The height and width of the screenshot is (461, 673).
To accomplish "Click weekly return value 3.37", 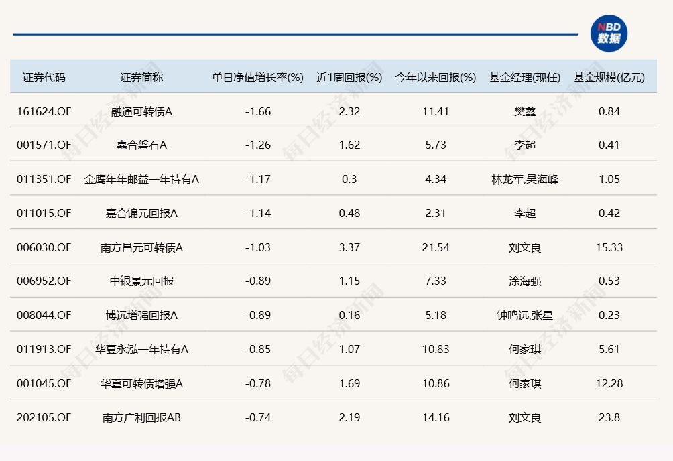I will point(349,247).
